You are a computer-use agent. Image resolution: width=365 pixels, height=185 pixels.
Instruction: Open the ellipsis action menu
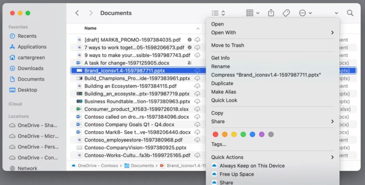click(305, 13)
